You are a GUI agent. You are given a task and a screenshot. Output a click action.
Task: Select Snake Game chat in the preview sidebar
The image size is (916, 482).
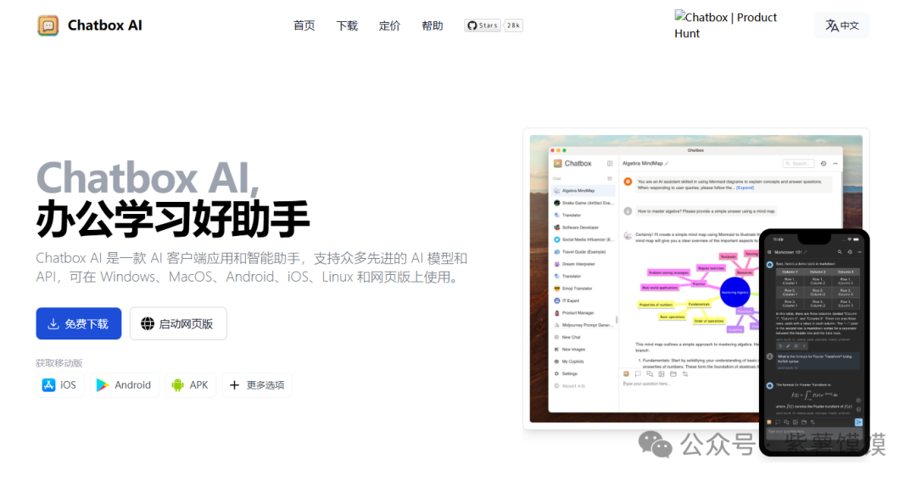(x=583, y=203)
